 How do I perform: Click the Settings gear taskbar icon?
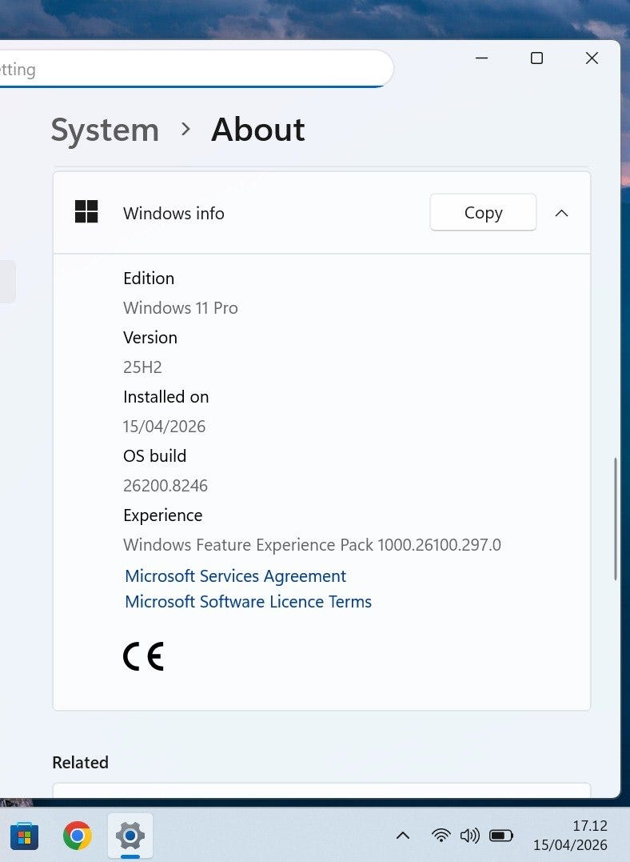point(130,836)
